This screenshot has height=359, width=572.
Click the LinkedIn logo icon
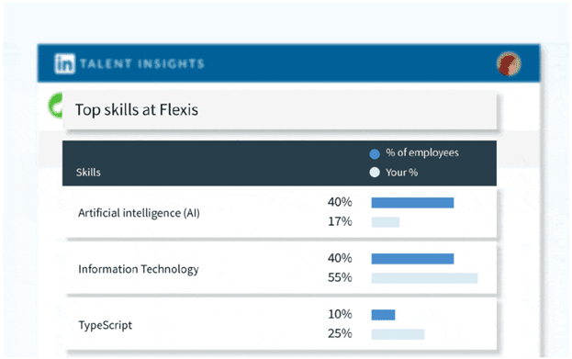[64, 63]
